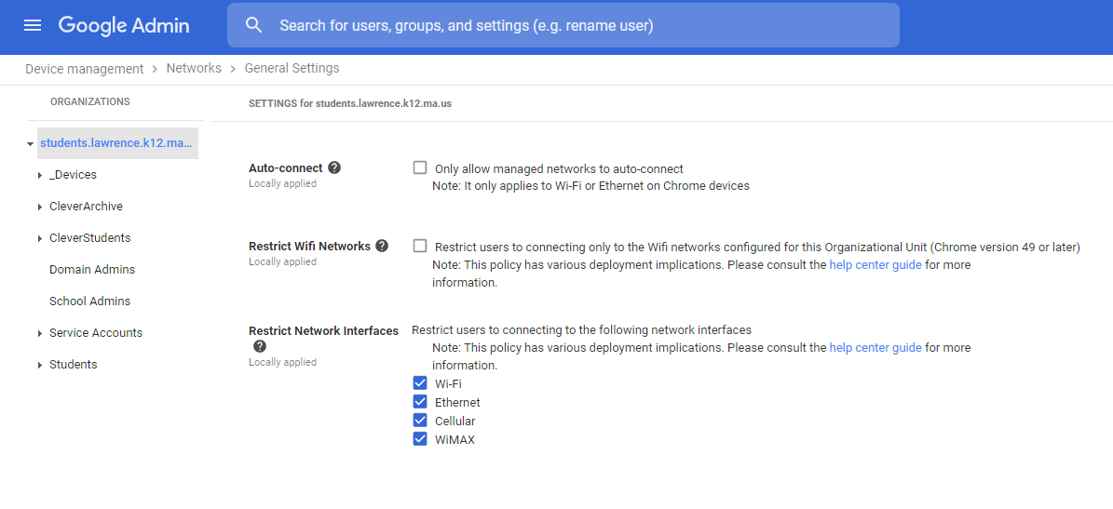Click the Google Admin logo
Screen dimensions: 1113x509
[124, 25]
